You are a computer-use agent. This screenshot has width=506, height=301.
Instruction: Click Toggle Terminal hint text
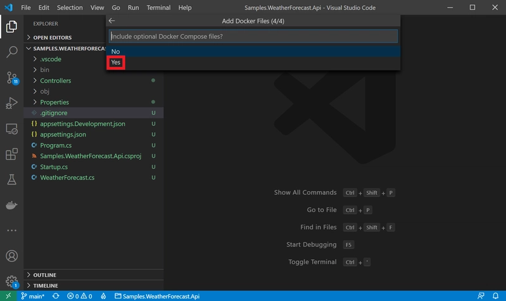(312, 262)
